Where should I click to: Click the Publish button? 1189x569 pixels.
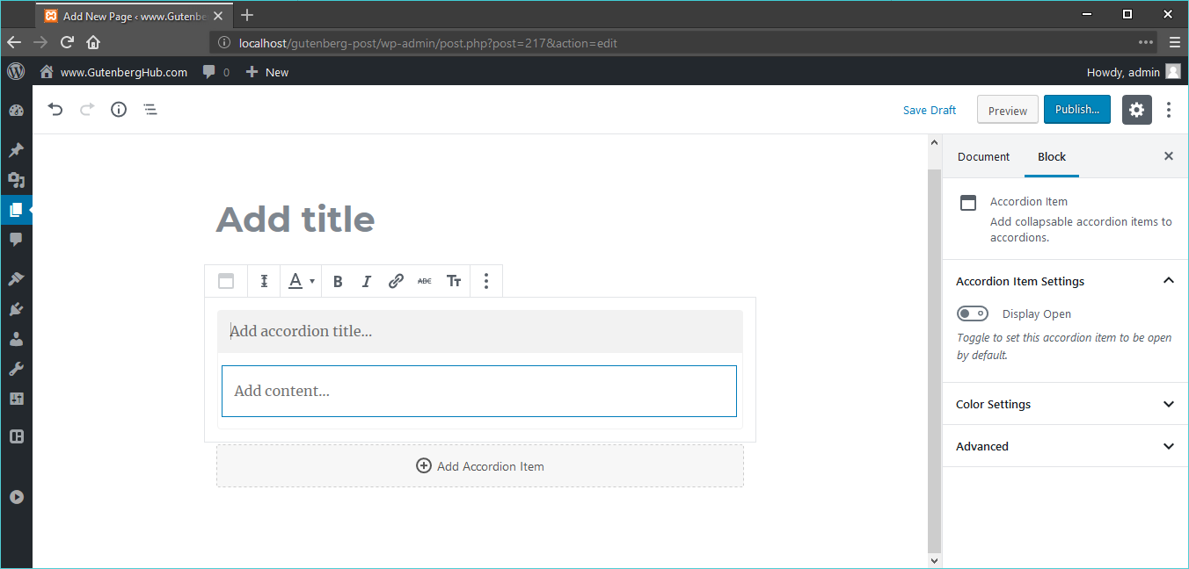pyautogui.click(x=1076, y=109)
